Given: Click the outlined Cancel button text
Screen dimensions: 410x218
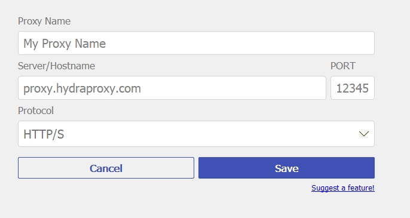Looking at the screenshot, I should [106, 168].
